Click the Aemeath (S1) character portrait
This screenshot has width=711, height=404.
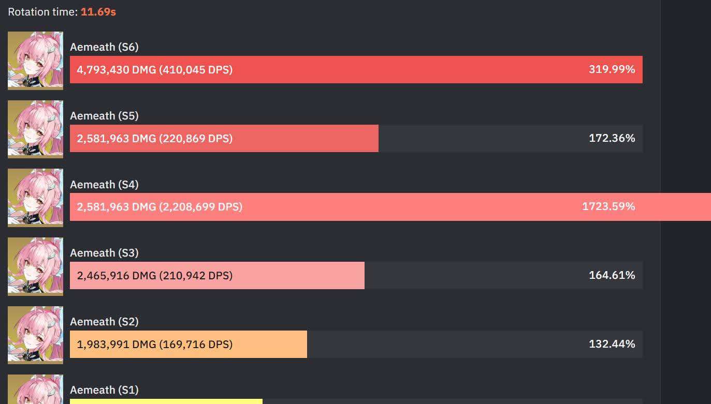(35, 389)
